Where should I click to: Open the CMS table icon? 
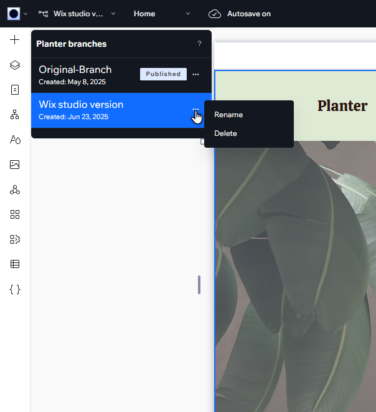click(x=15, y=264)
